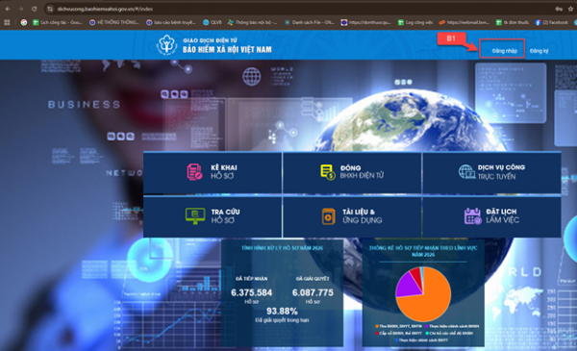Toggle the green legend entry in chart

pos(449,333)
